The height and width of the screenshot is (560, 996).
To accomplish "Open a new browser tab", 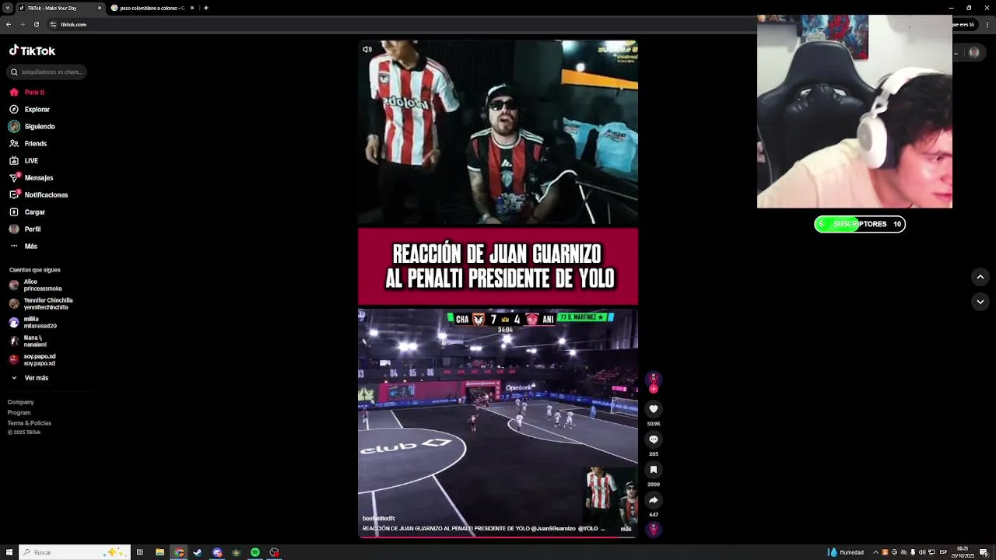I will 206,8.
